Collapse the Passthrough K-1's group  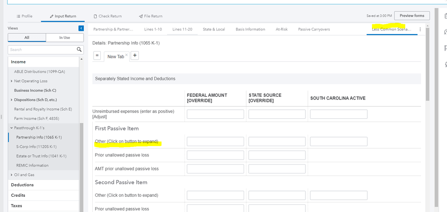pos(11,128)
